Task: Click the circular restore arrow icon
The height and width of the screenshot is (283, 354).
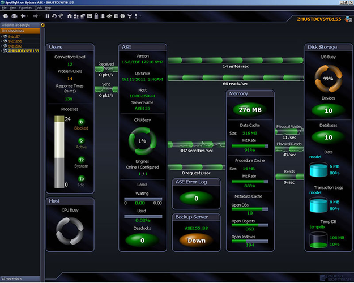Action: pyautogui.click(x=54, y=16)
